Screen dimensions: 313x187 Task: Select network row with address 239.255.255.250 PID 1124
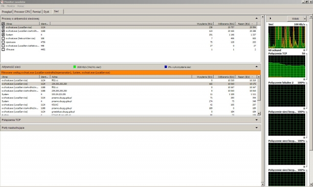tap(129, 84)
